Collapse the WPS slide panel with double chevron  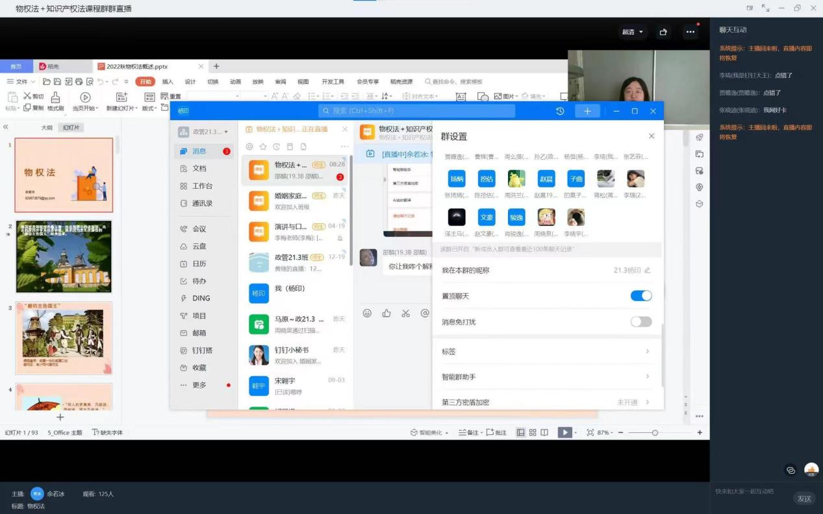[x=6, y=127]
